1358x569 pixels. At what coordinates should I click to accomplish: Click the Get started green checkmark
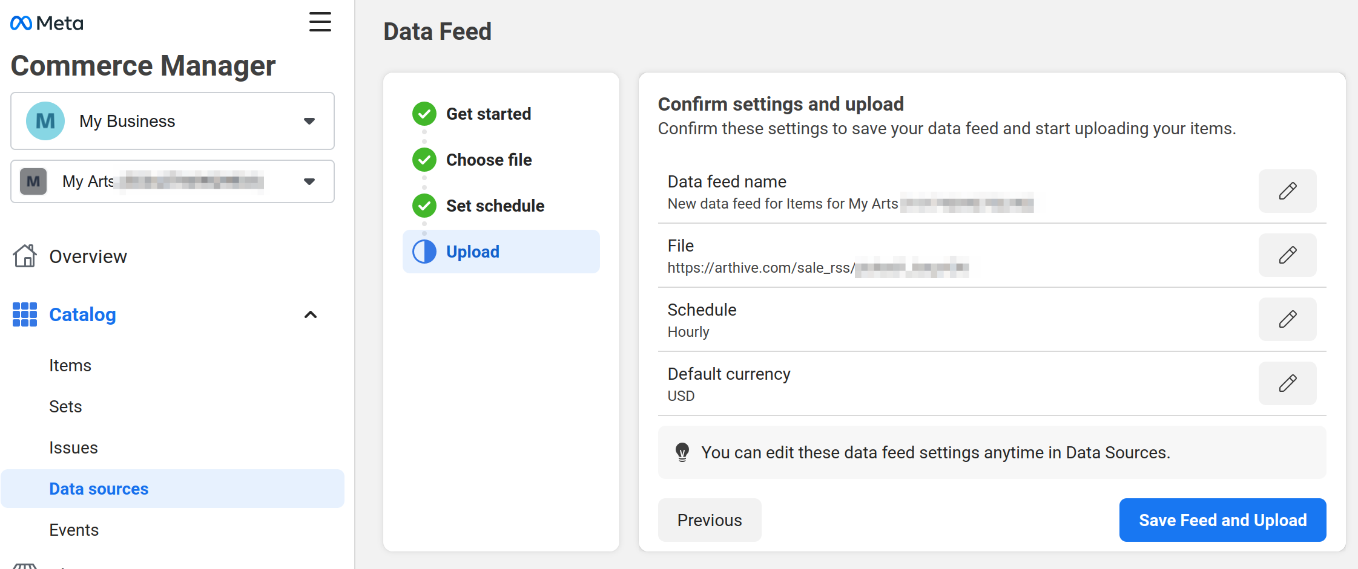(424, 114)
